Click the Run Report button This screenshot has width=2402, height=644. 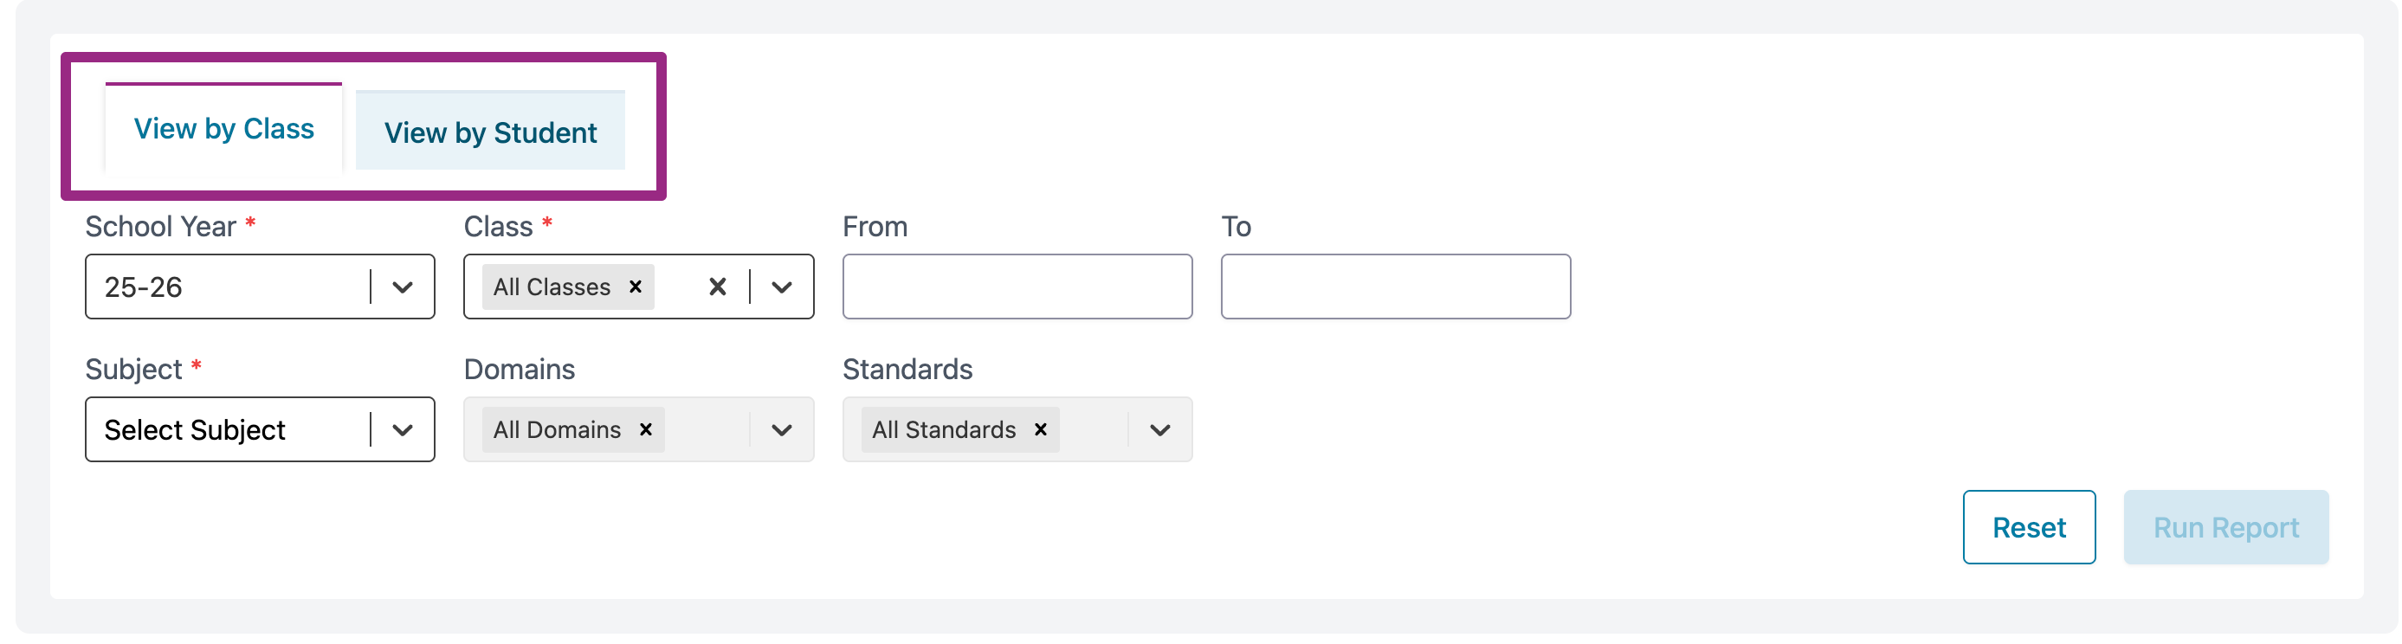pyautogui.click(x=2225, y=527)
